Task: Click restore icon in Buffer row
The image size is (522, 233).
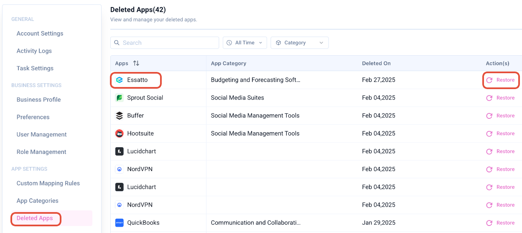Action: 489,116
